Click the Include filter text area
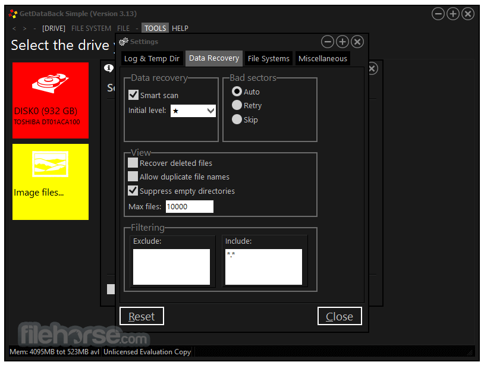484x365 pixels. pyautogui.click(x=263, y=267)
